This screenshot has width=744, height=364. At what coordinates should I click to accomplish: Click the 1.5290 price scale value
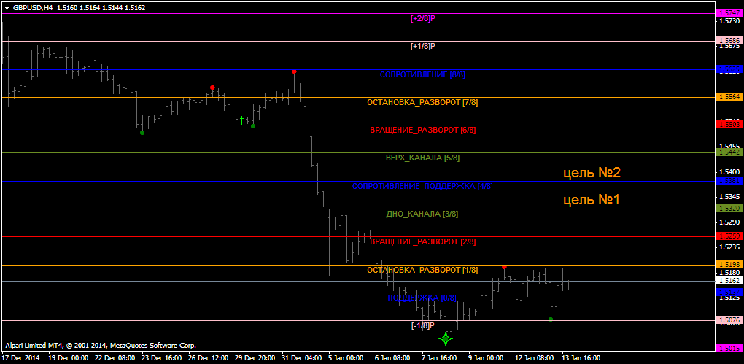[x=729, y=222]
